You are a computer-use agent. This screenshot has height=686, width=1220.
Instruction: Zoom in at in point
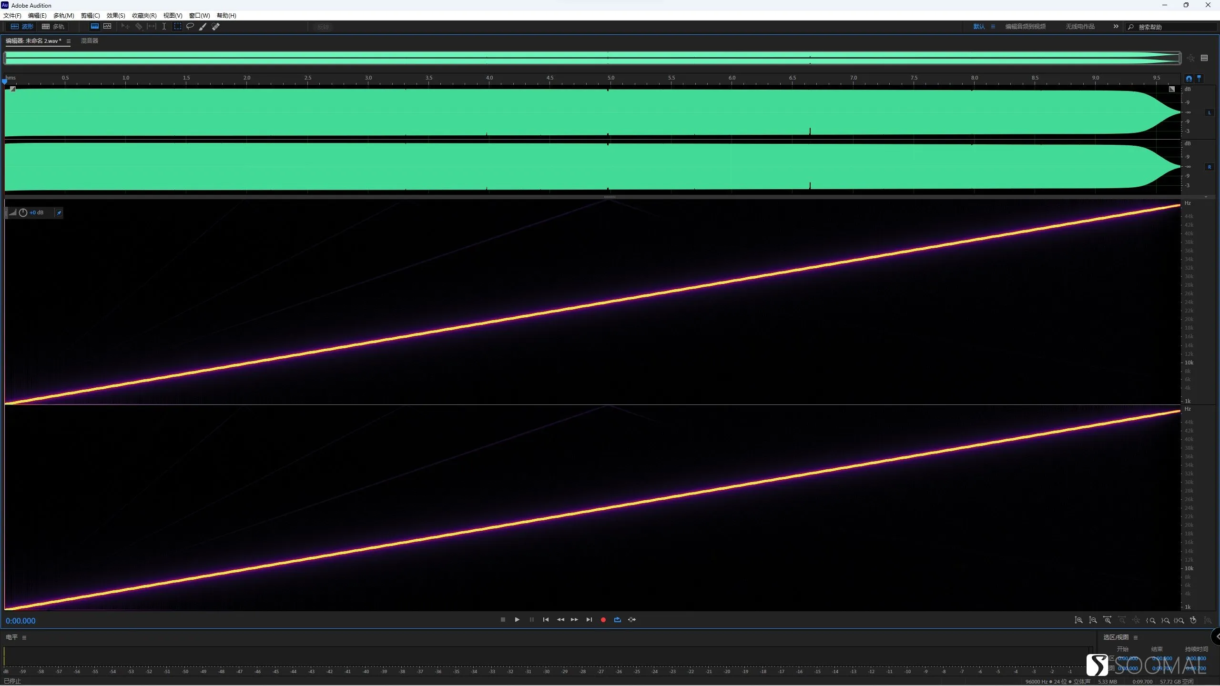[1151, 620]
